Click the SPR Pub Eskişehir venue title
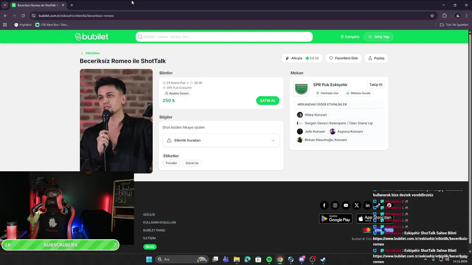Image resolution: width=472 pixels, height=265 pixels. click(x=330, y=85)
